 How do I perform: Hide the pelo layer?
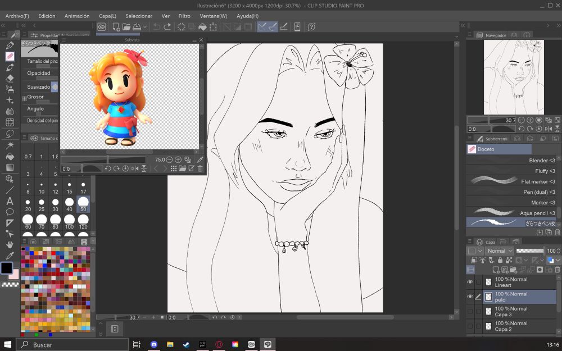point(470,297)
